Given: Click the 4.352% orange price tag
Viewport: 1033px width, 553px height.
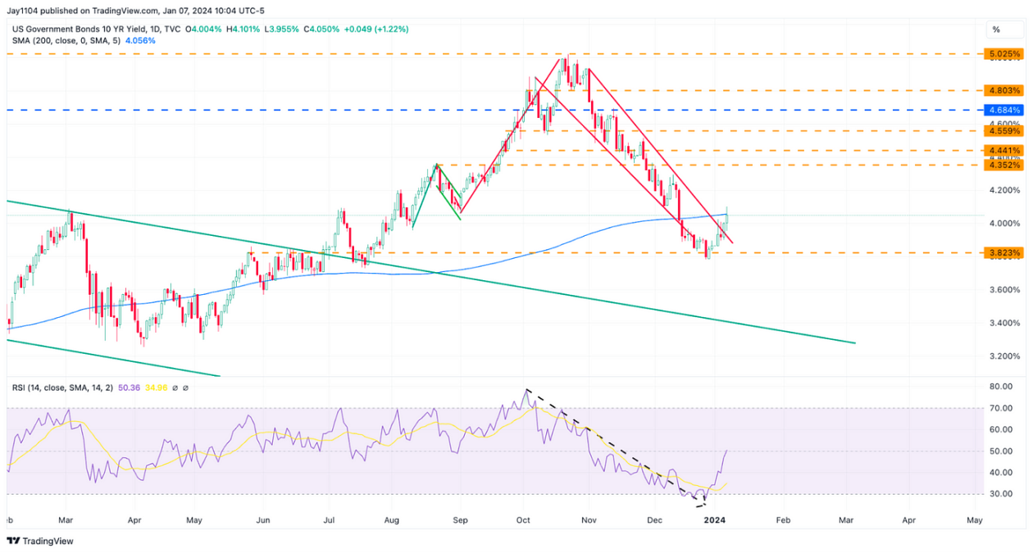Looking at the screenshot, I should pyautogui.click(x=1003, y=165).
